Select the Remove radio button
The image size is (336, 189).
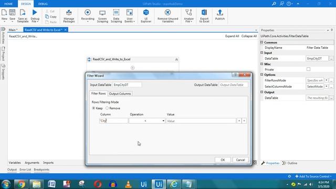pos(107,108)
